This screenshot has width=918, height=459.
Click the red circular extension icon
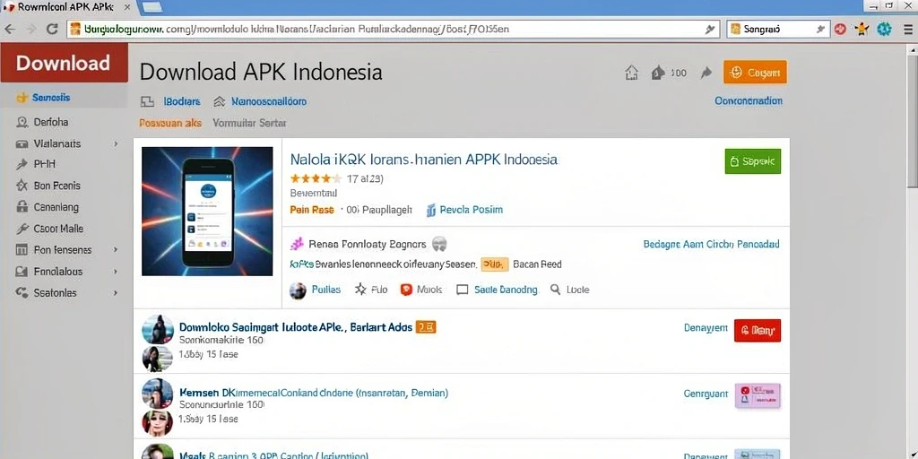[840, 29]
